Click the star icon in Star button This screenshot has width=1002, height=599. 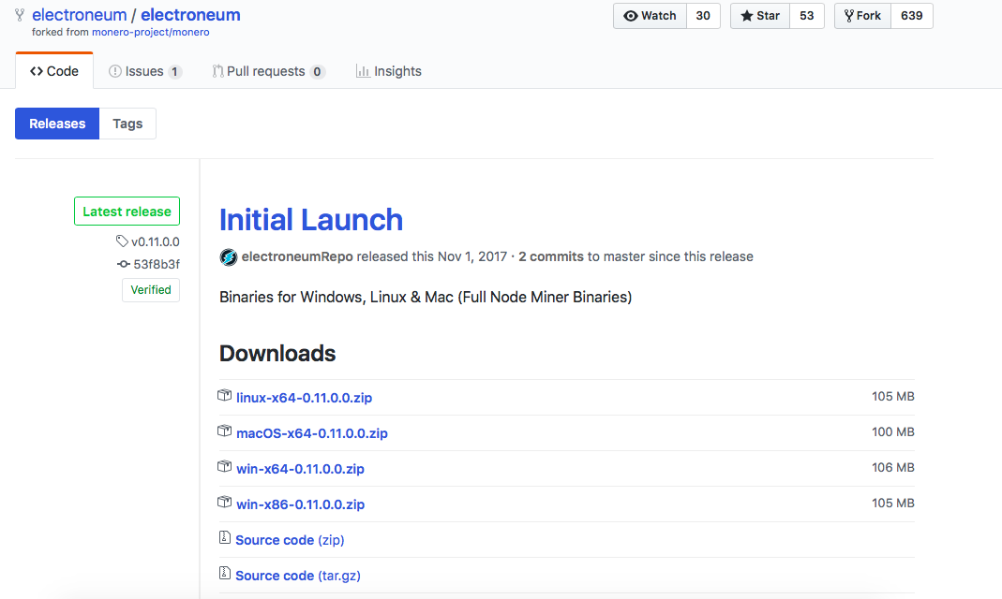(746, 16)
